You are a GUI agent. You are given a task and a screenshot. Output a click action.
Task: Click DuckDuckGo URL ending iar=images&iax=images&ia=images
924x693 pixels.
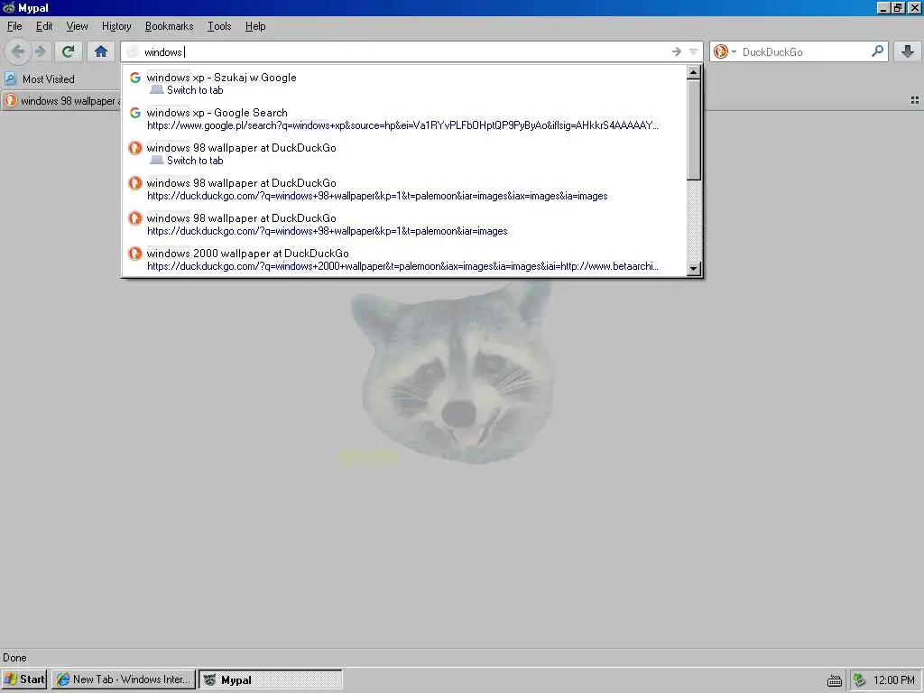point(377,196)
